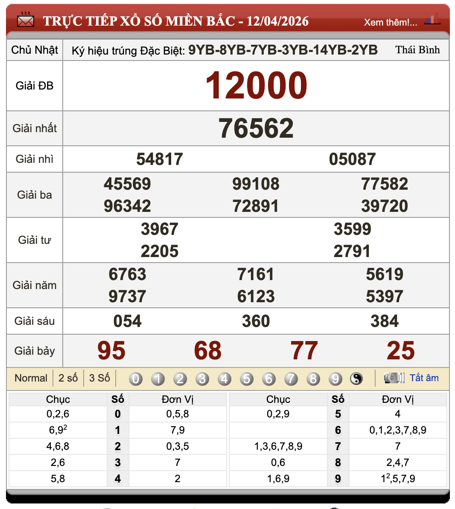The image size is (455, 509).
Task: Choose the number 5 ball filter
Action: point(247,379)
